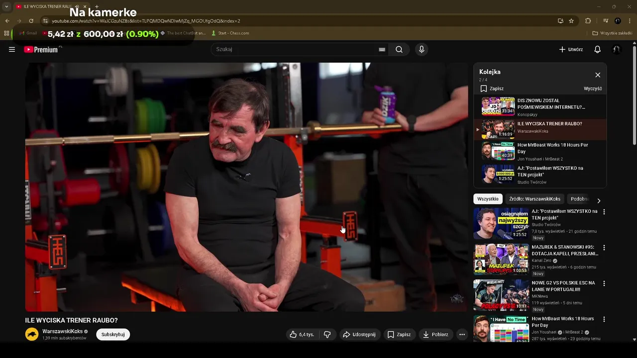The image size is (637, 358).
Task: Download the video with Pobierz
Action: tap(435, 335)
